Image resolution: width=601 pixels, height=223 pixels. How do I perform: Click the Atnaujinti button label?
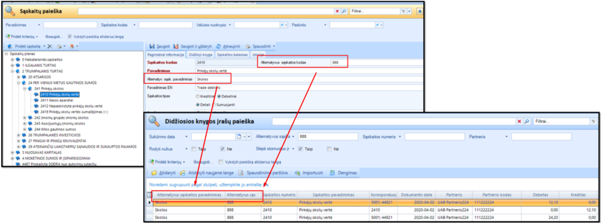[232, 46]
